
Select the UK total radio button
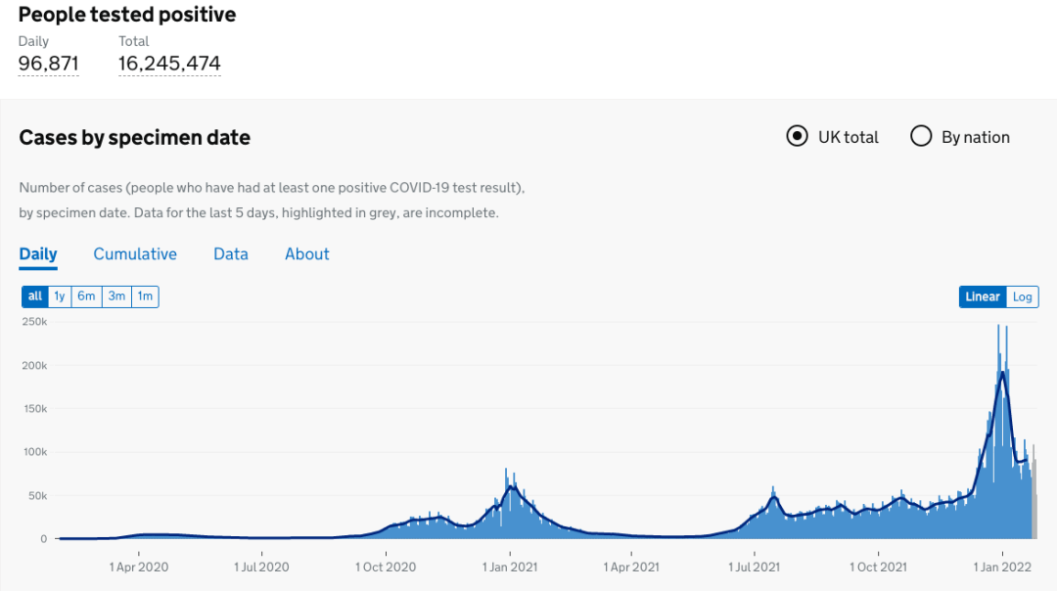[797, 137]
